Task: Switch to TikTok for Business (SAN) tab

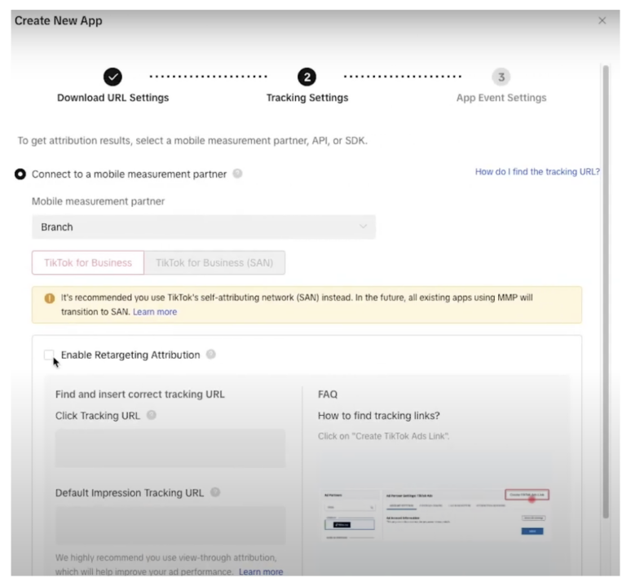Action: coord(214,263)
